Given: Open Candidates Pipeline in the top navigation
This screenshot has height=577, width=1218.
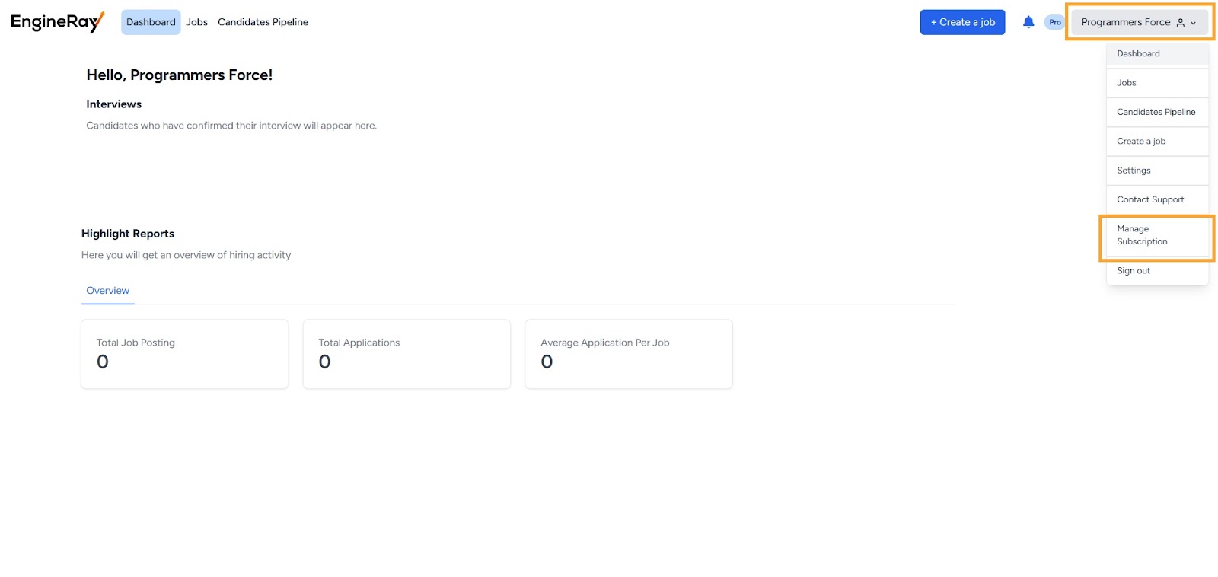Looking at the screenshot, I should (x=263, y=22).
